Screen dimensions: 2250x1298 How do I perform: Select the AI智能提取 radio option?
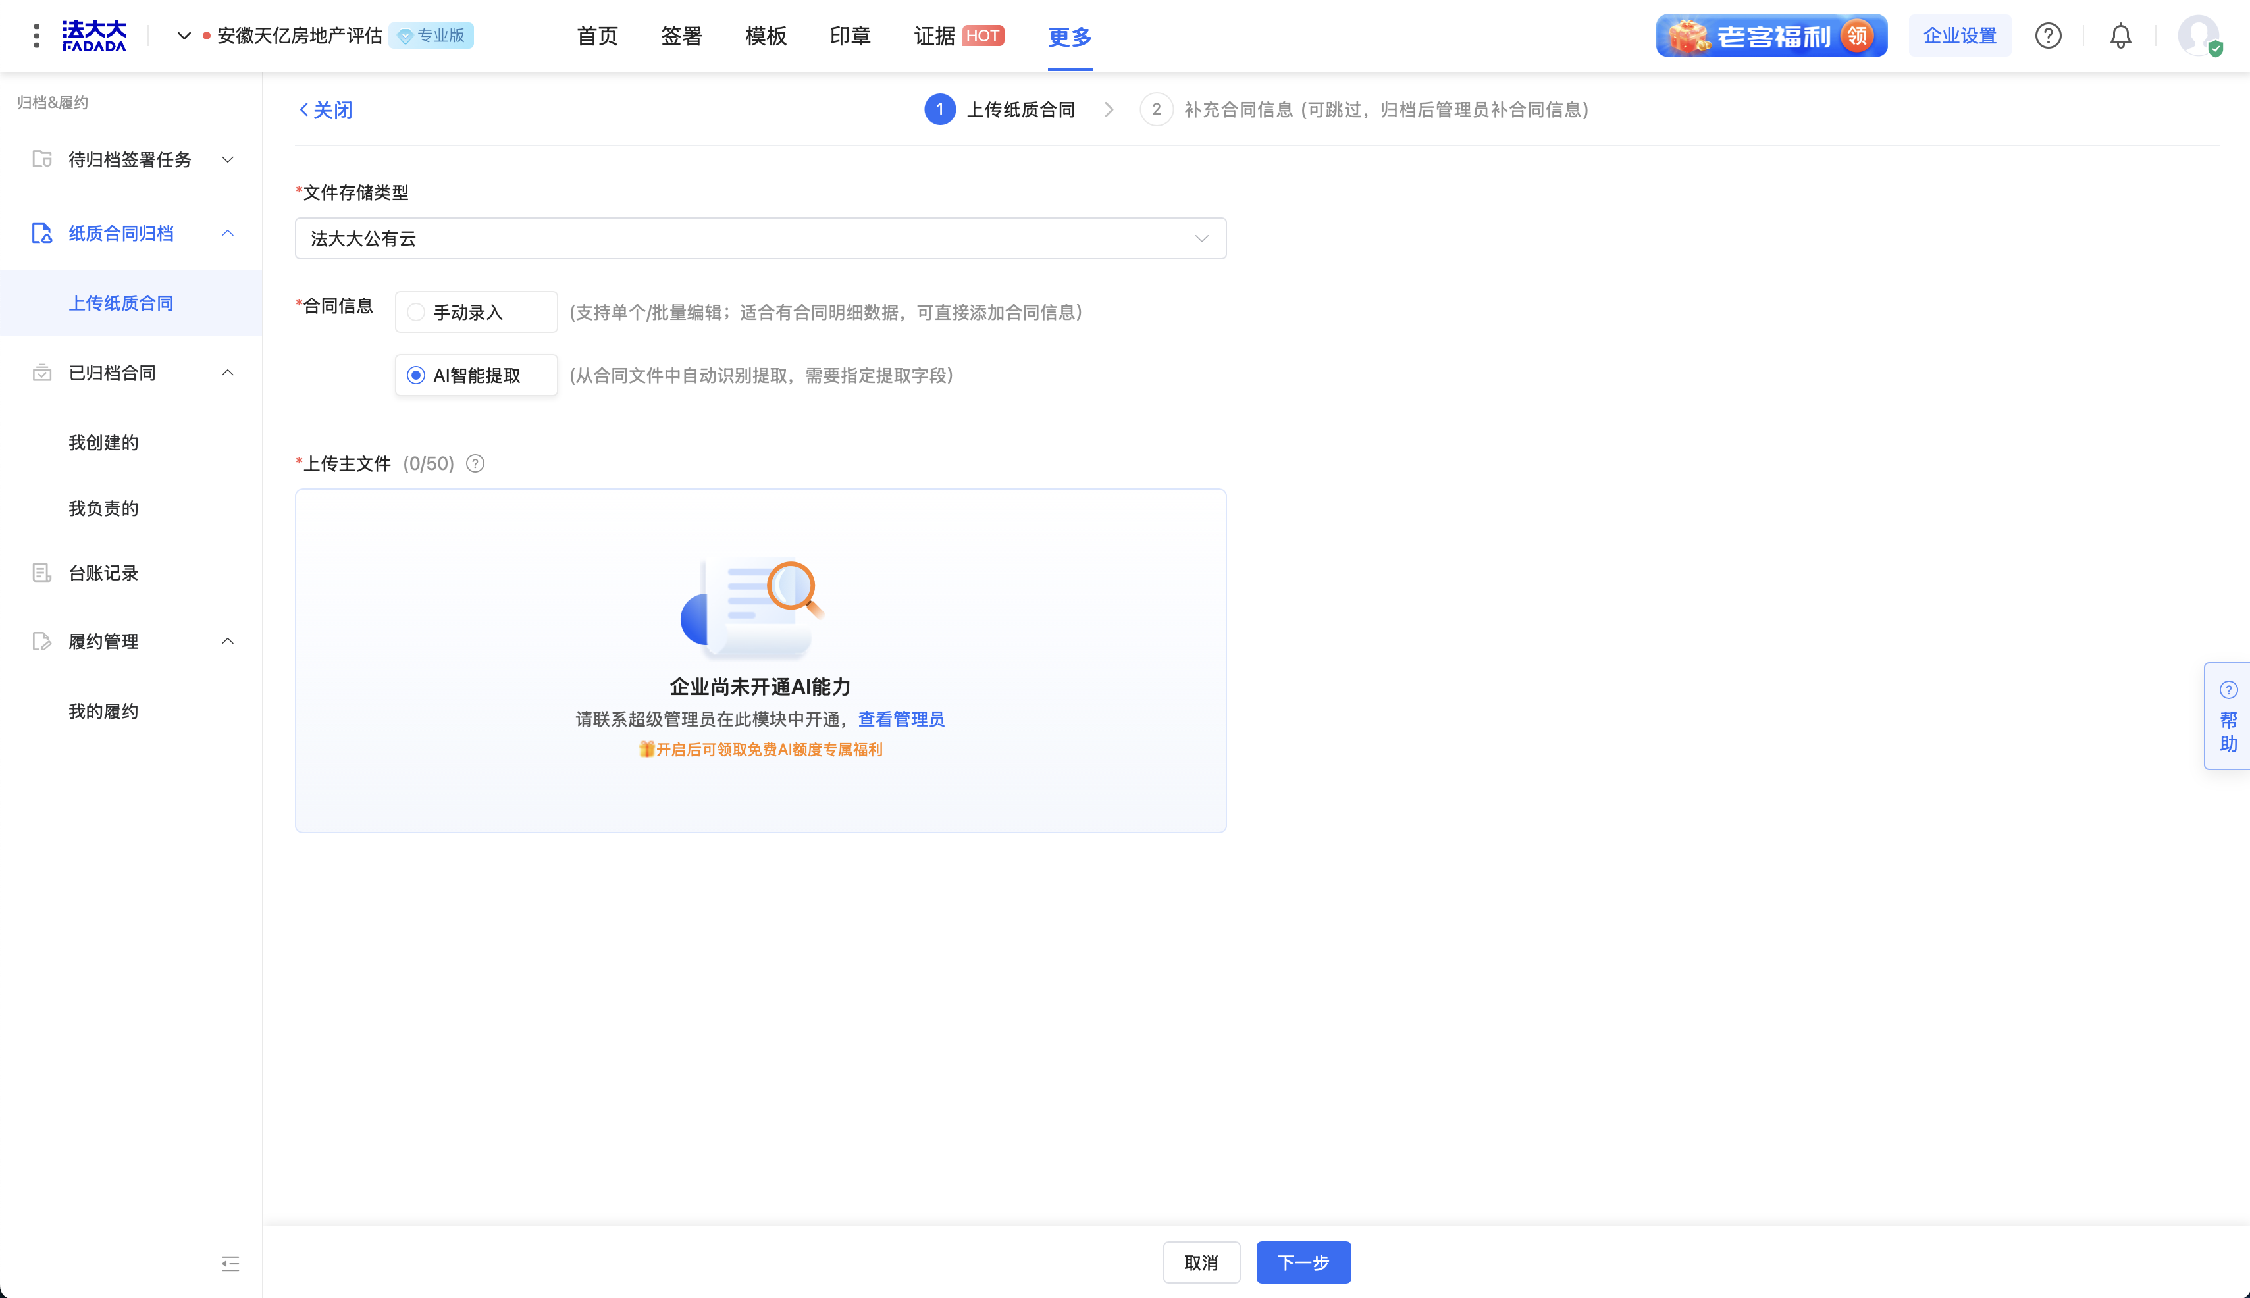pos(416,375)
